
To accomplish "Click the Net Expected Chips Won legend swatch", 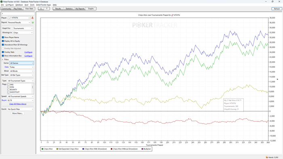I will (x=57, y=149).
